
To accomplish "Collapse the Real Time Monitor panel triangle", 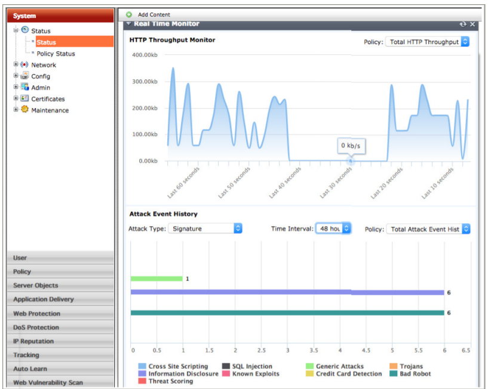I will tap(128, 24).
